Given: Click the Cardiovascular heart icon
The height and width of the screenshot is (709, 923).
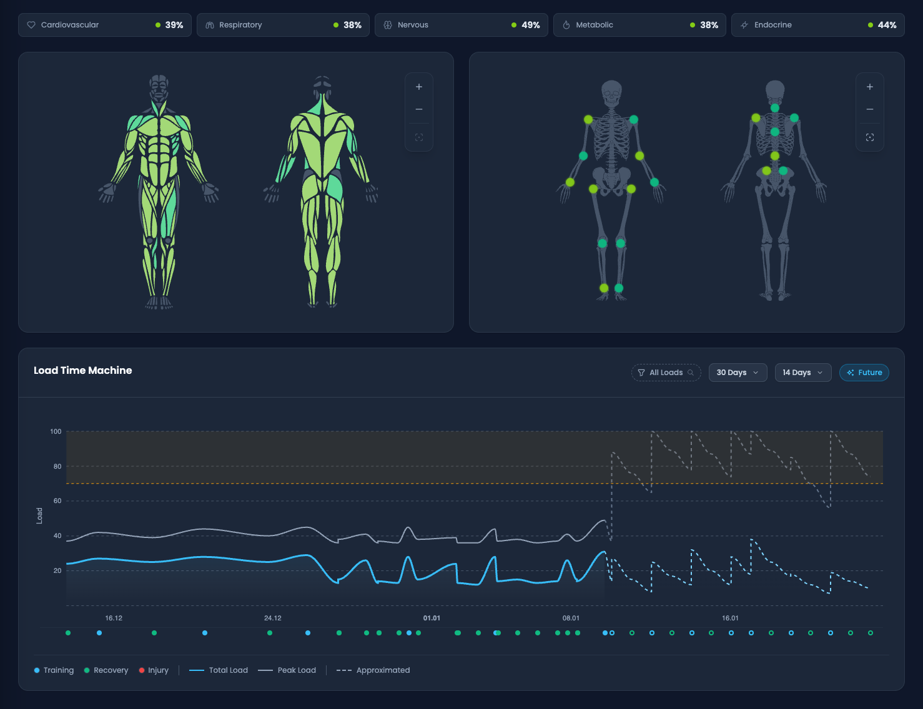Looking at the screenshot, I should click(x=31, y=25).
